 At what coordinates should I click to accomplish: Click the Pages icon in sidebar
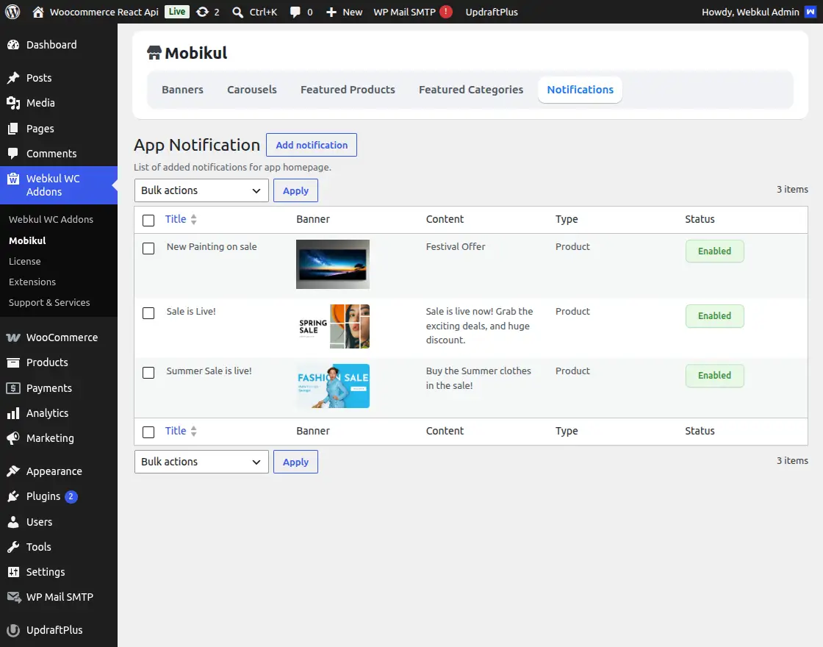[13, 129]
